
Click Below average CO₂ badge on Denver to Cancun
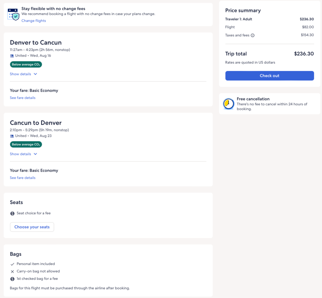(26, 64)
